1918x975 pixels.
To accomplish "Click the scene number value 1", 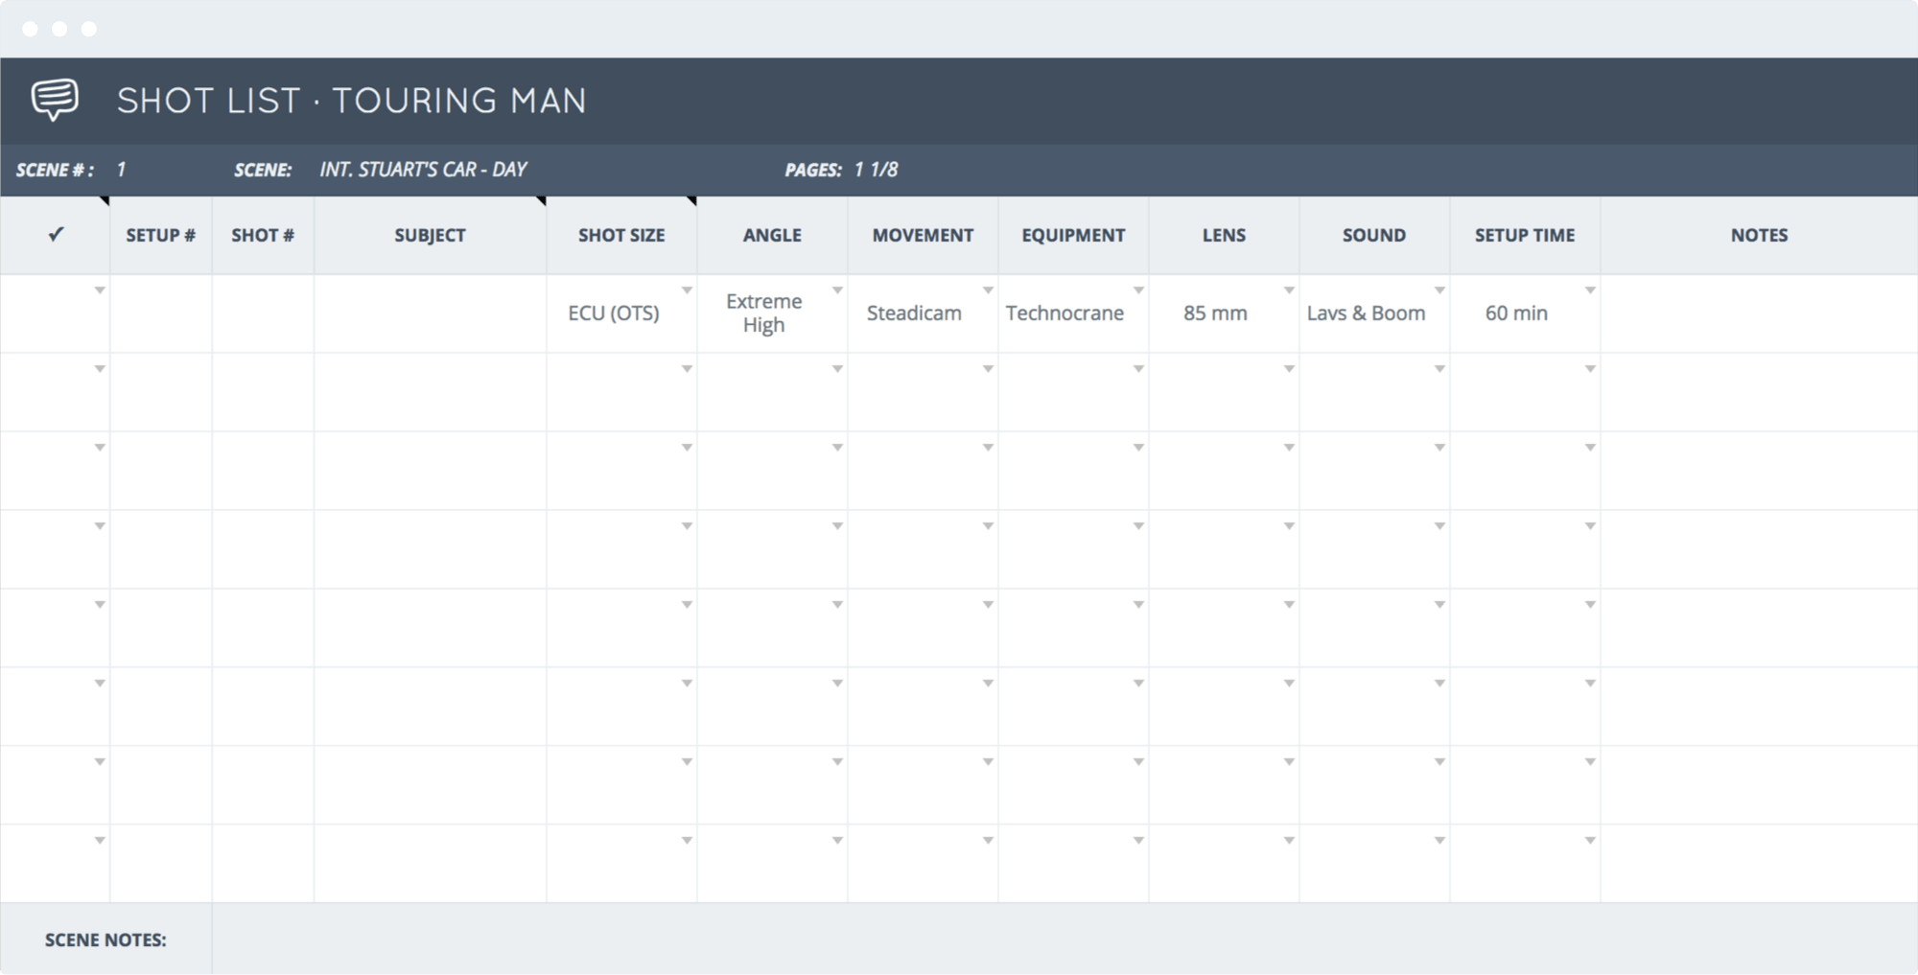I will (121, 170).
